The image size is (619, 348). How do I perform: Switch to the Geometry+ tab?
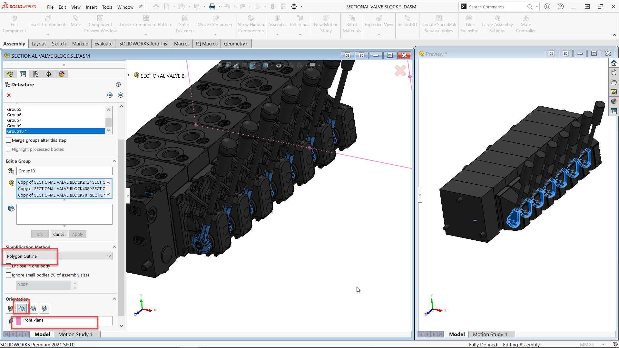tap(236, 44)
